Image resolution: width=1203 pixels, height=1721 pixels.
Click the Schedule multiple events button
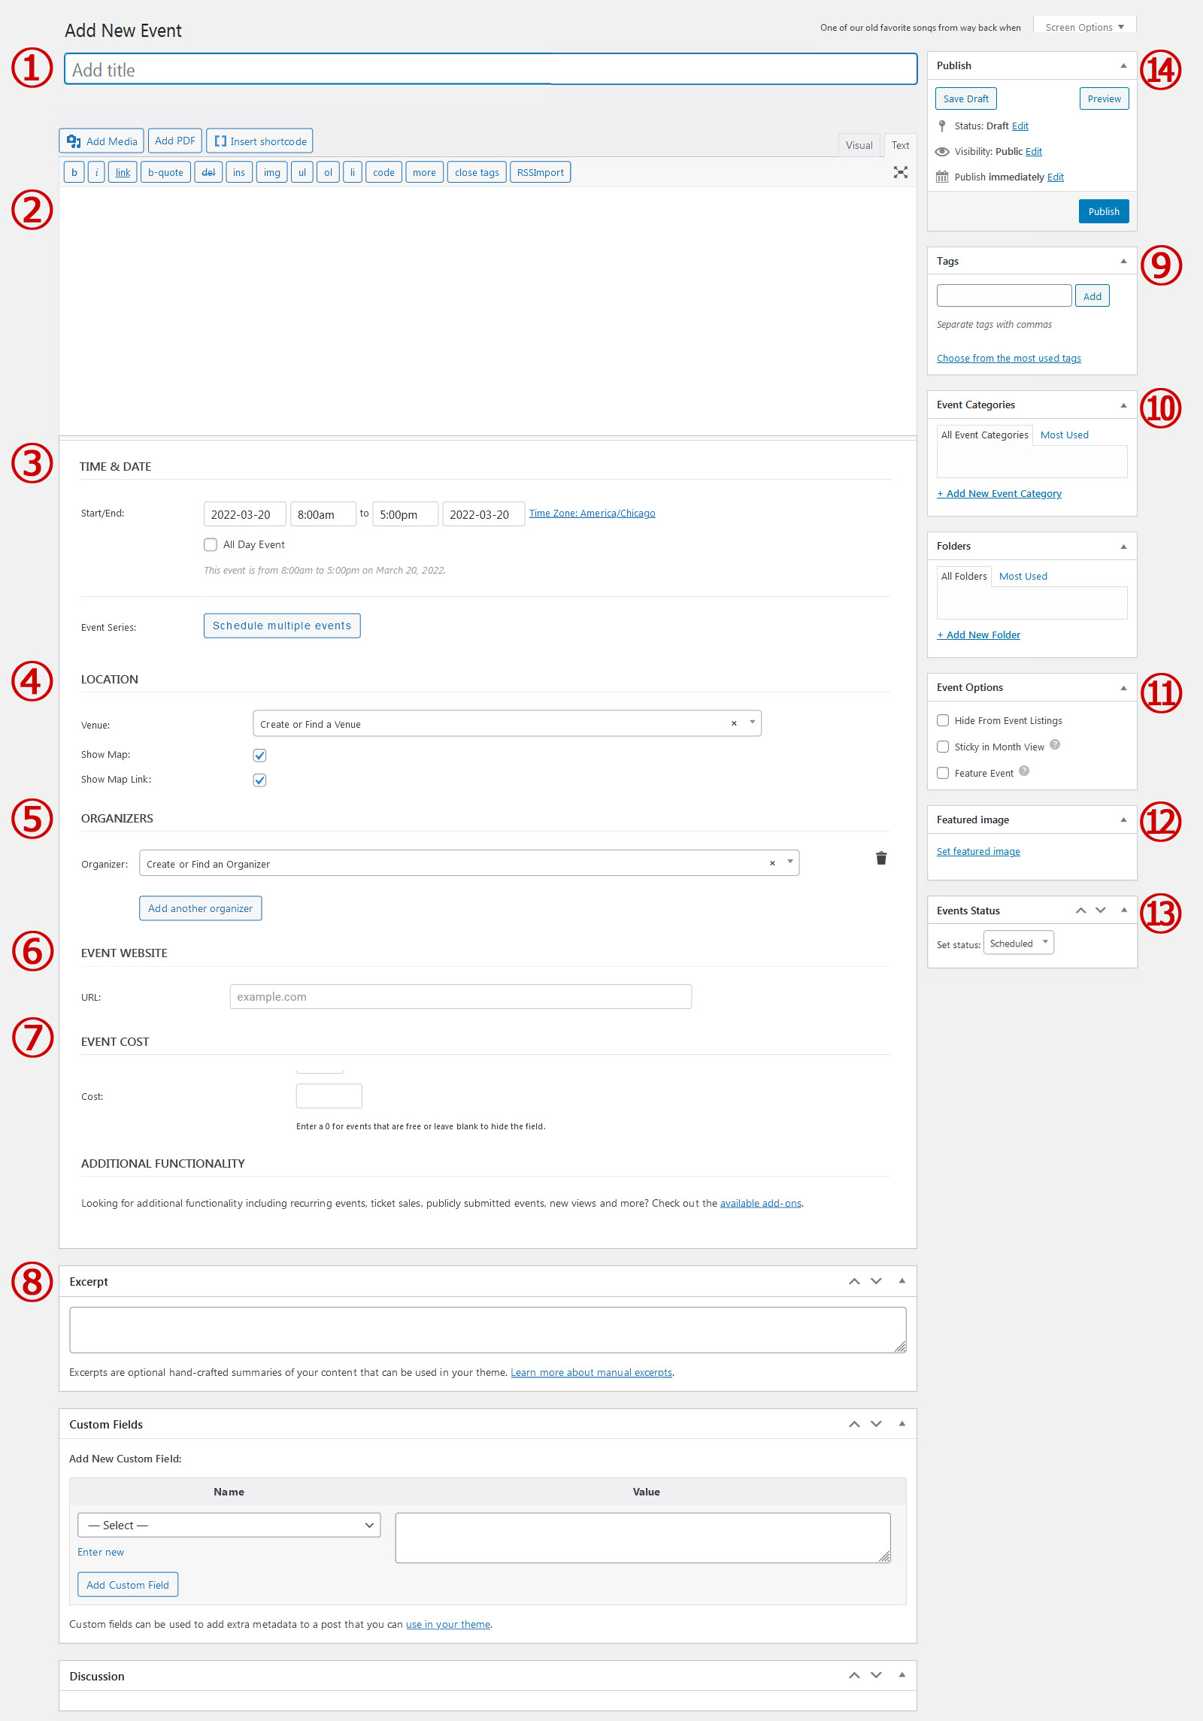click(x=282, y=626)
